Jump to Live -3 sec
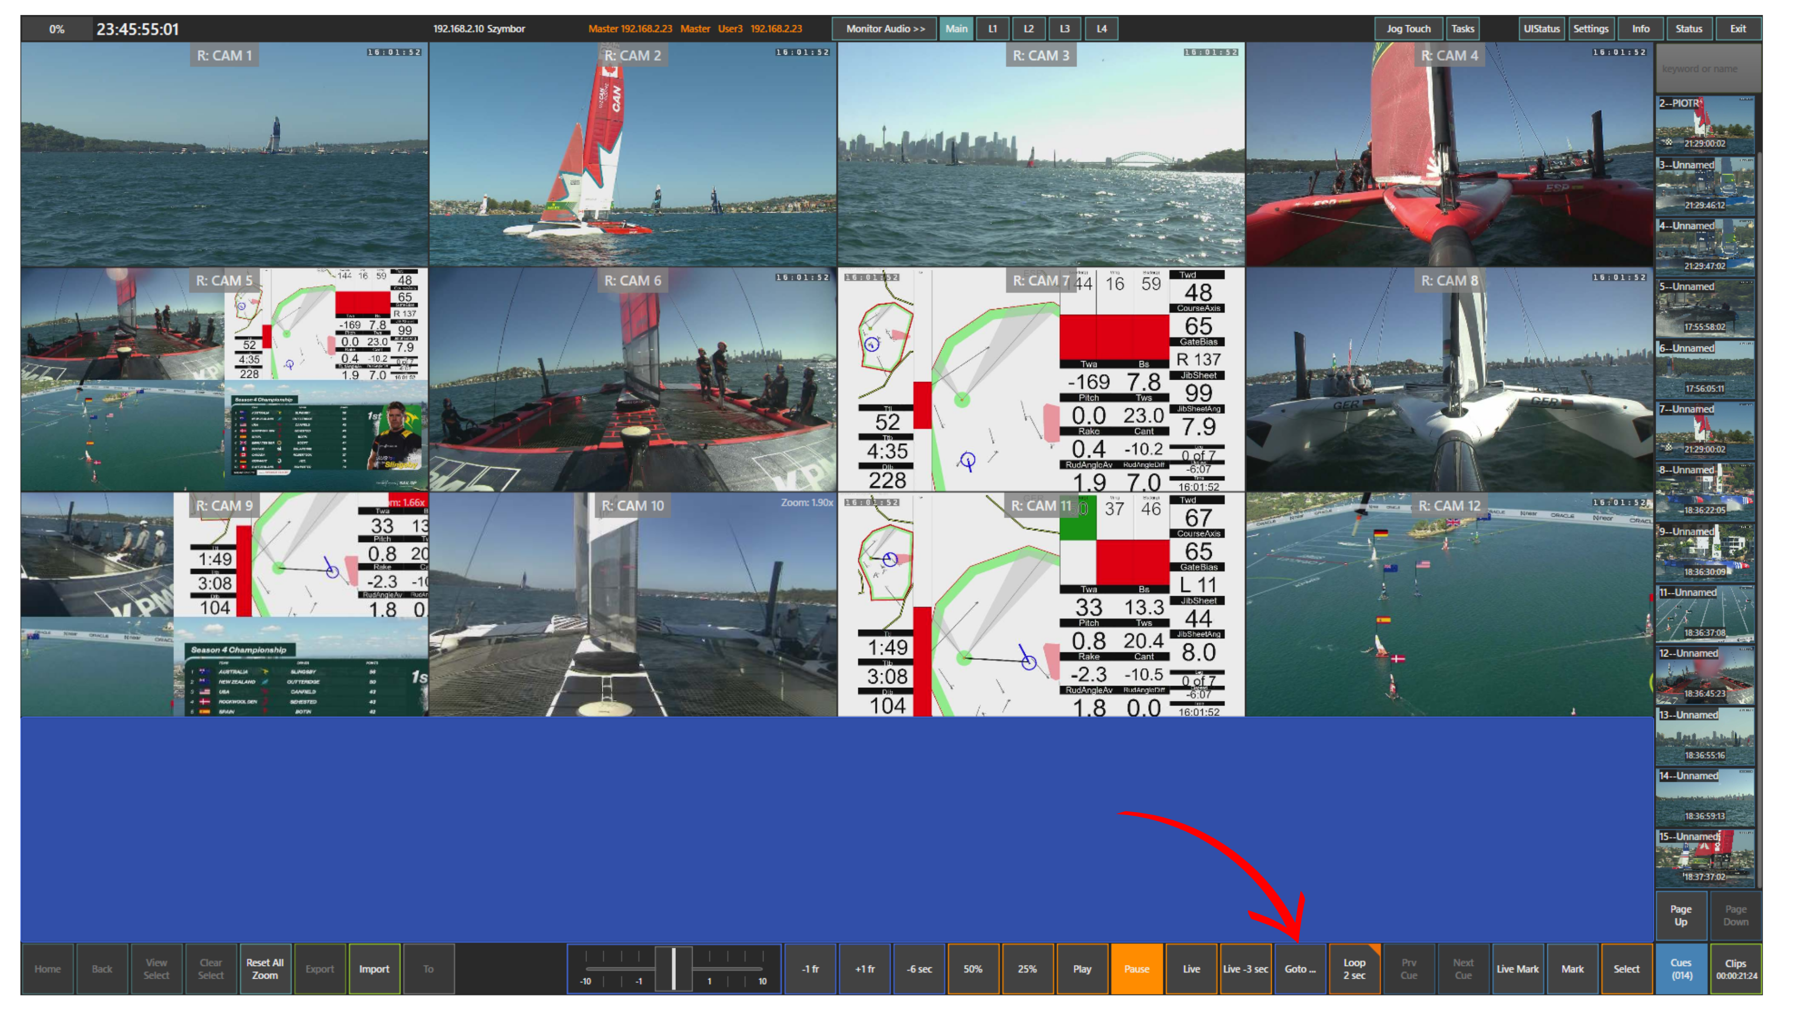 coord(1245,968)
